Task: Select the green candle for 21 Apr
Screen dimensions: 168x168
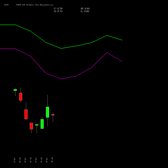Action: point(15,90)
